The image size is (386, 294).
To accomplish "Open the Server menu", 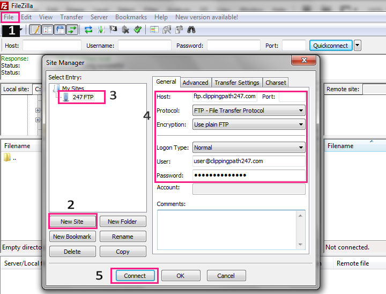I will 99,17.
